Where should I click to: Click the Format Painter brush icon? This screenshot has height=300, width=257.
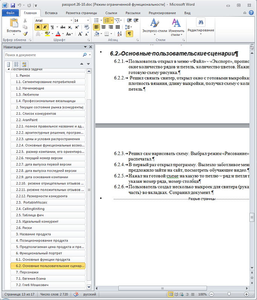pos(25,34)
